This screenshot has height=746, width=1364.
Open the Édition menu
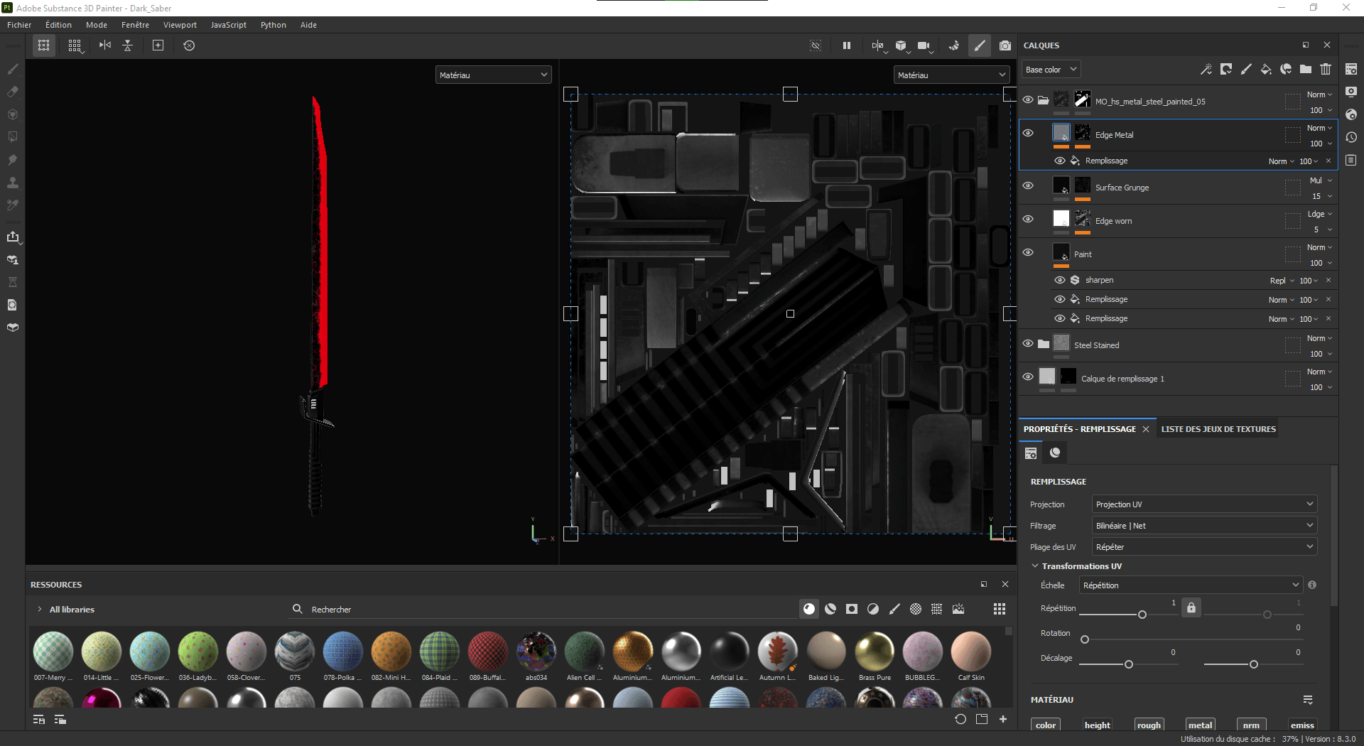click(58, 25)
